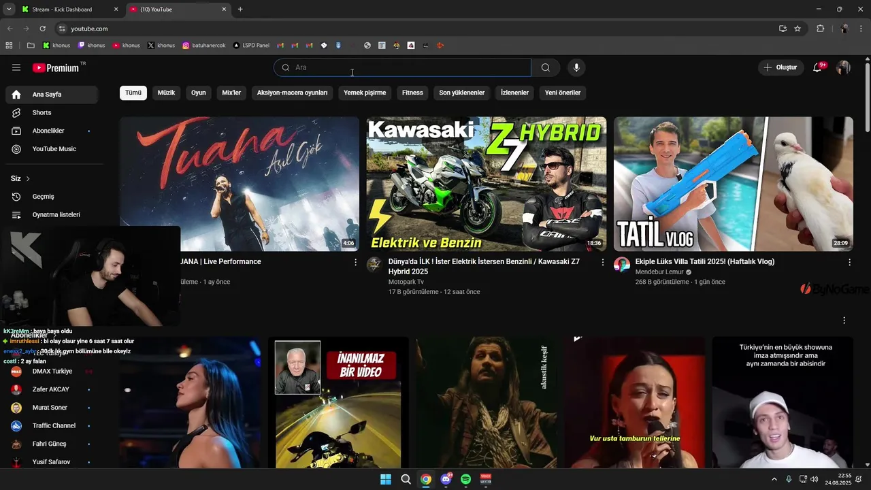Go to Ana Sayfa in sidebar
The width and height of the screenshot is (871, 490).
point(52,95)
